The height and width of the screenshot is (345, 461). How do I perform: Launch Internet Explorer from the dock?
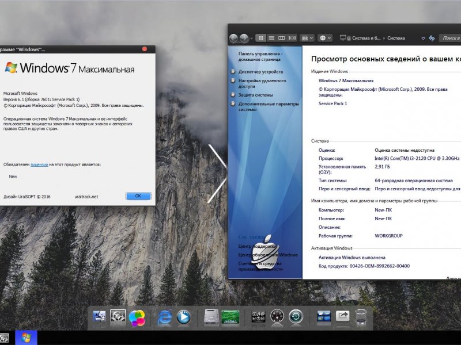[x=165, y=317]
